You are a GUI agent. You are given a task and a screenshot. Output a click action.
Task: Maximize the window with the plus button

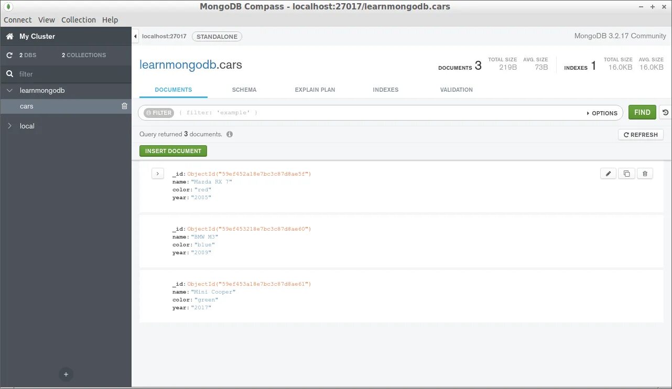pos(653,7)
